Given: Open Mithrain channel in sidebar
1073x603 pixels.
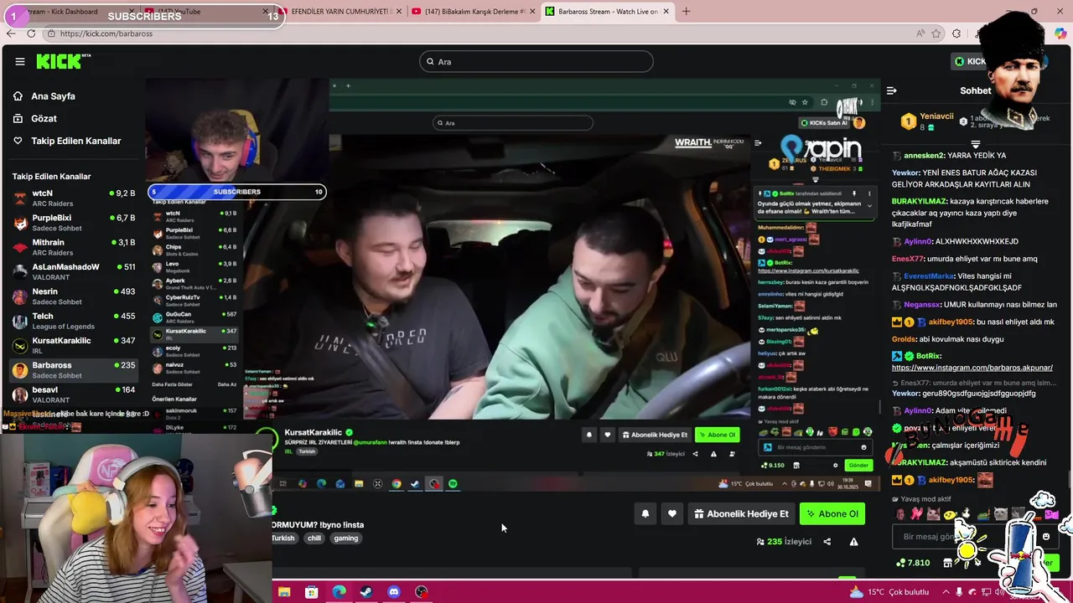Looking at the screenshot, I should [74, 247].
